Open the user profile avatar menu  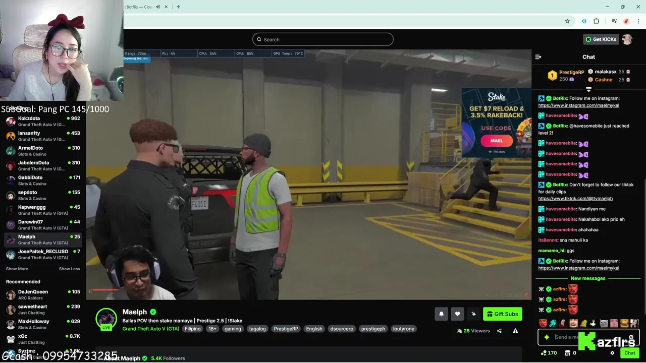(x=627, y=39)
